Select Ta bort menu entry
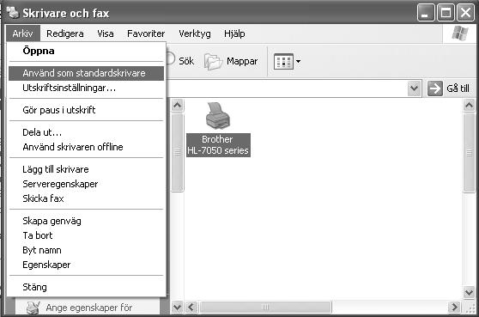This screenshot has height=317, width=479. [x=86, y=235]
